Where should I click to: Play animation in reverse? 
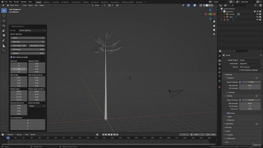tap(109, 134)
